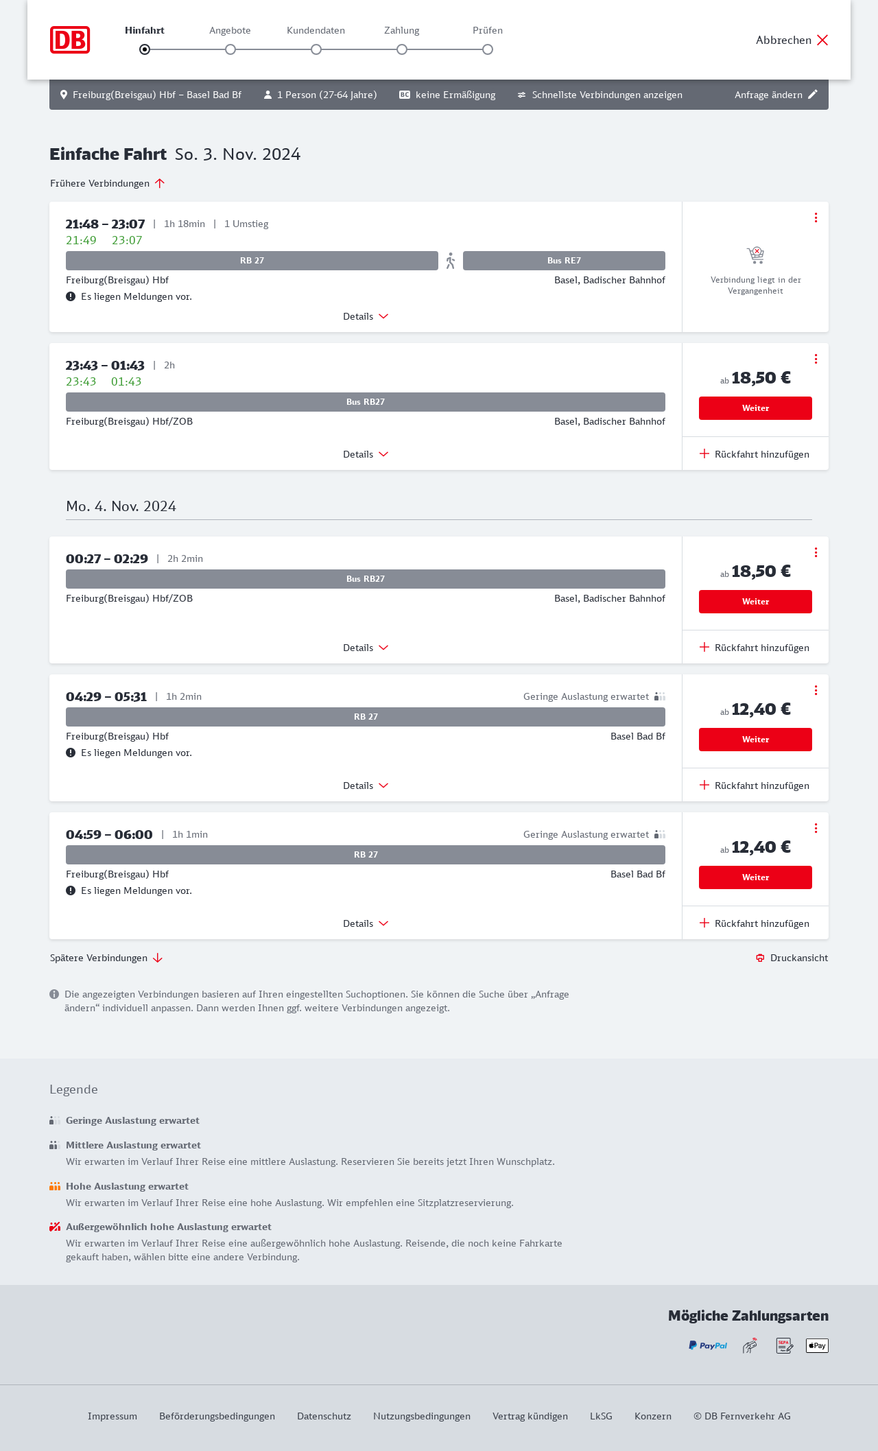Open three-dot menu for 23:43 connection
The height and width of the screenshot is (1451, 878).
tap(816, 359)
